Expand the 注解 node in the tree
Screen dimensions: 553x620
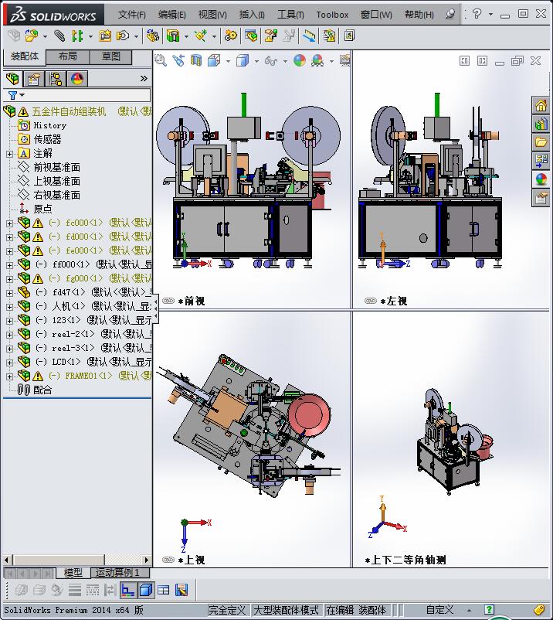(9, 154)
